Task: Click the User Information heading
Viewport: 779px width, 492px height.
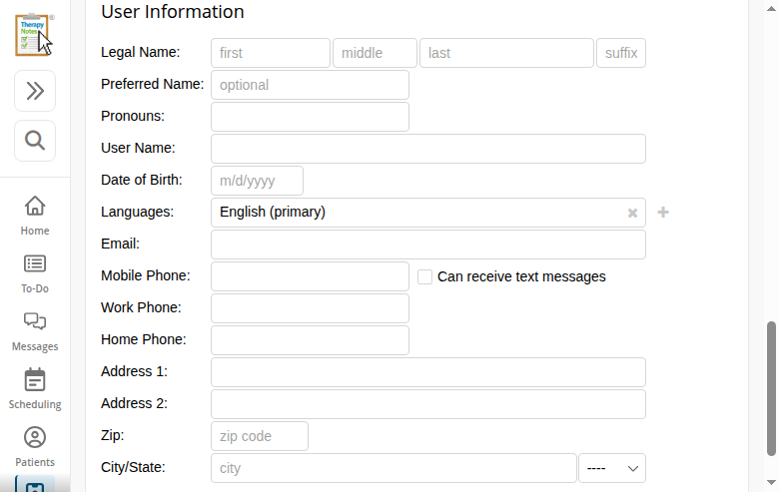Action: point(173,11)
